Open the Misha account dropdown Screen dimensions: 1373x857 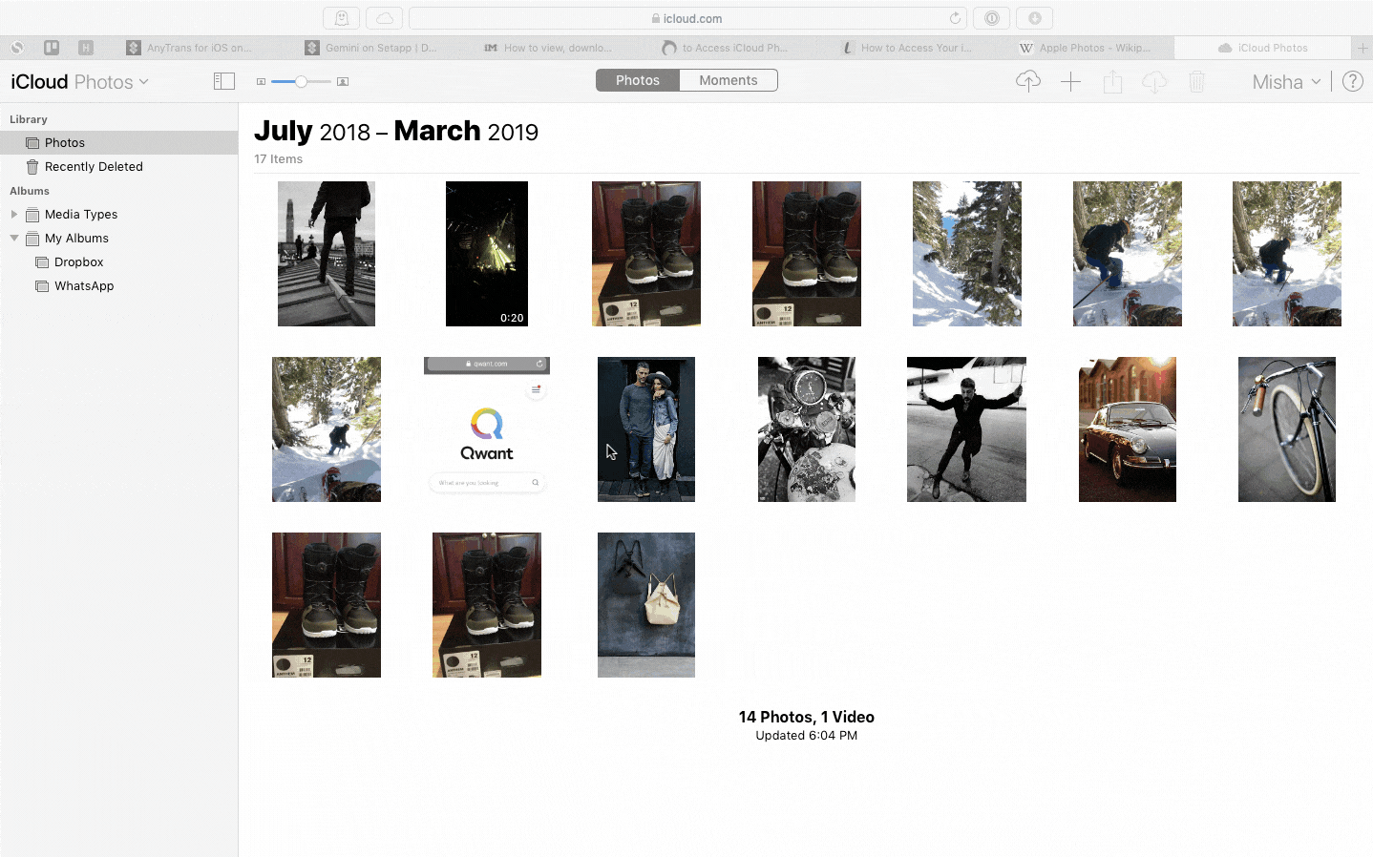tap(1285, 81)
